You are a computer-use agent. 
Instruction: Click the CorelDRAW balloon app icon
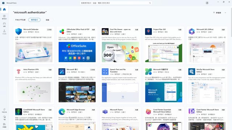[x=18, y=112]
